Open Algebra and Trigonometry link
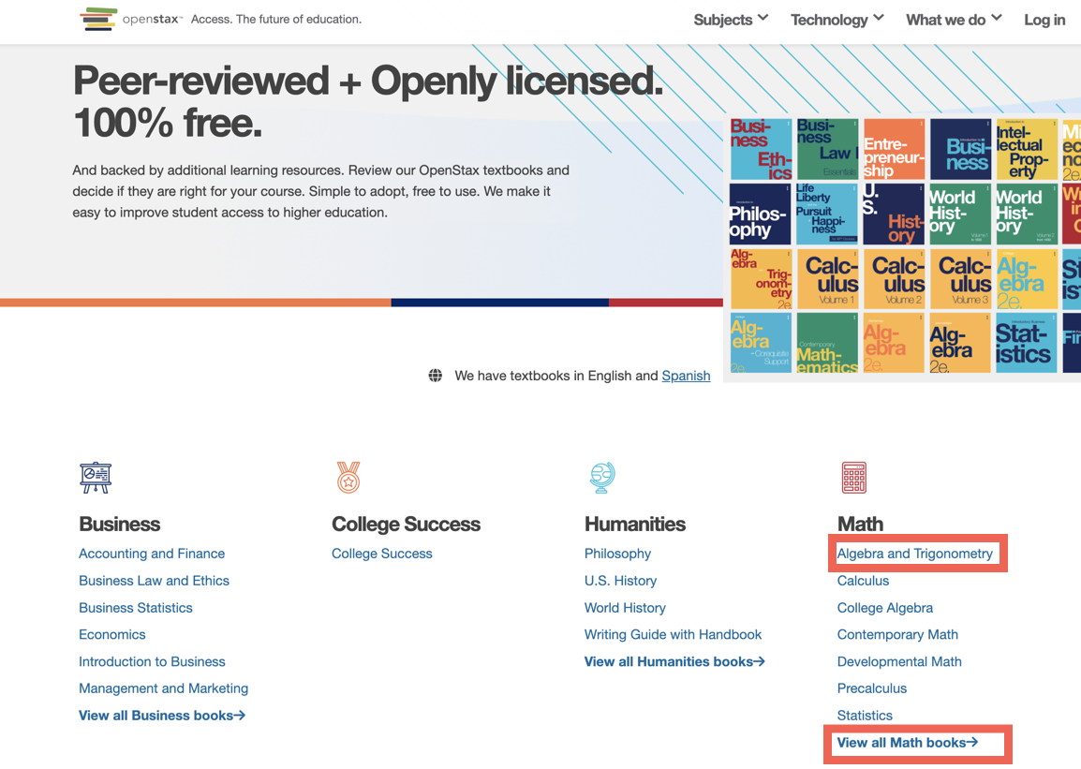Screen dimensions: 1081x769 (915, 554)
